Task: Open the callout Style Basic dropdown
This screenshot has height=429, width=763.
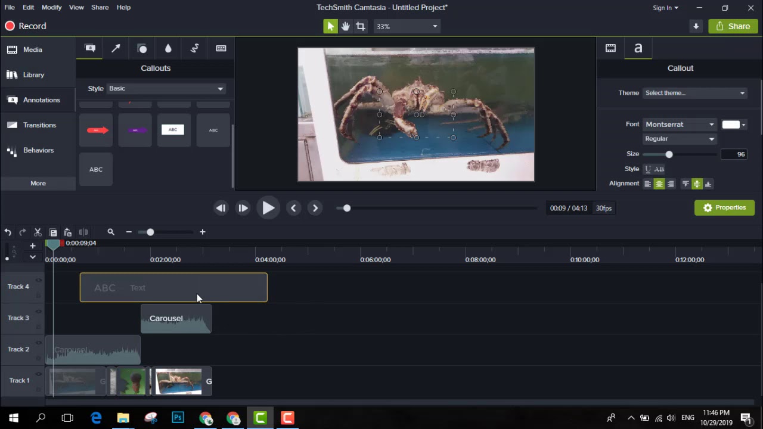Action: tap(166, 89)
